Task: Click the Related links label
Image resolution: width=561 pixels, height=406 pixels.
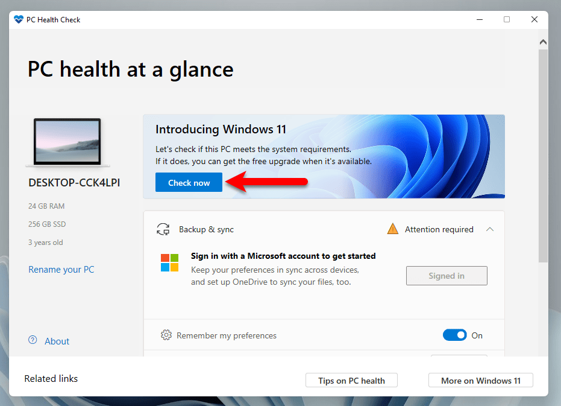Action: pos(51,378)
